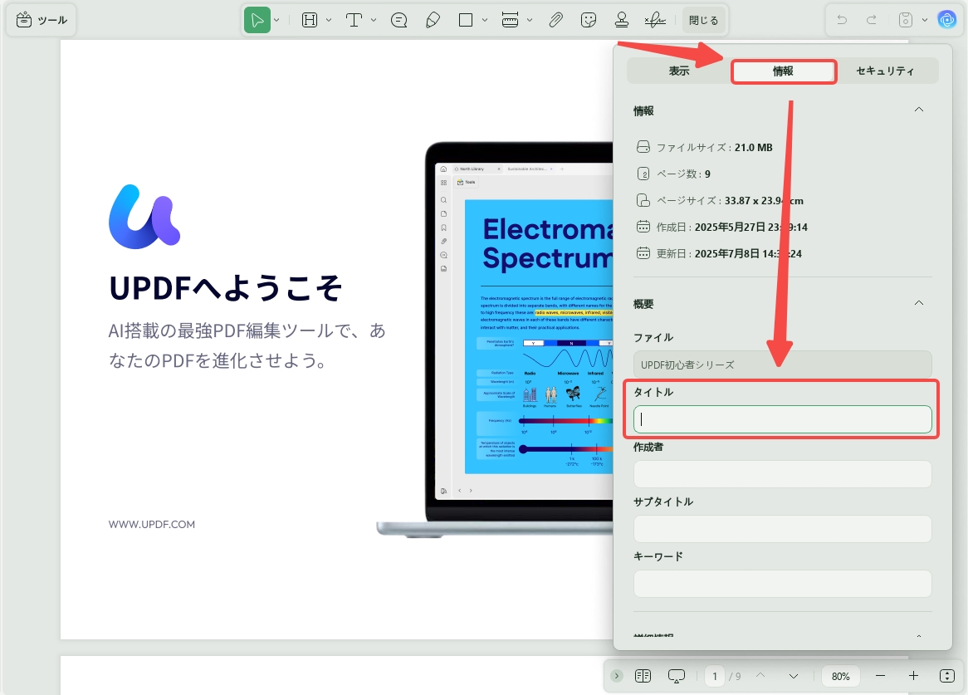Select the measurement ruler tool

[510, 21]
